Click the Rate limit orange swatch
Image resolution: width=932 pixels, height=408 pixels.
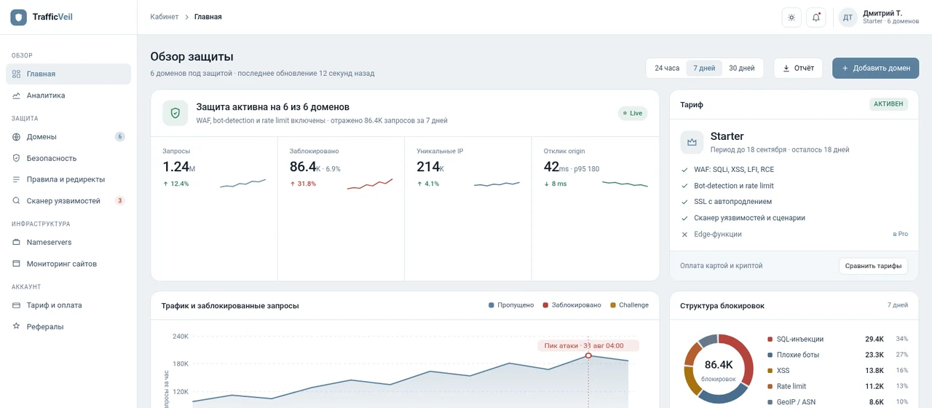770,386
